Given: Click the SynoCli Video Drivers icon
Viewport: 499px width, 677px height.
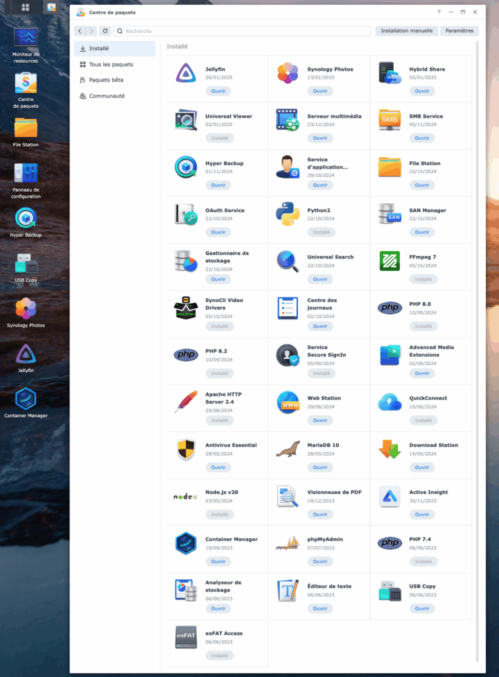Looking at the screenshot, I should coord(186,308).
